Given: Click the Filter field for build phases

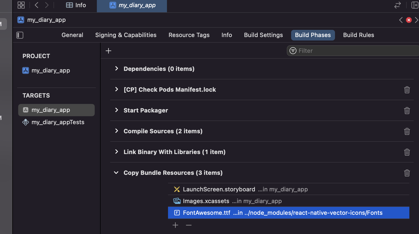Looking at the screenshot, I should coord(353,51).
